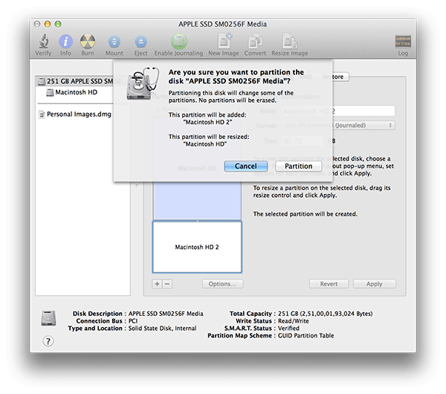This screenshot has width=446, height=394.
Task: Select the Macintosh HD 2 partition block
Action: (197, 246)
